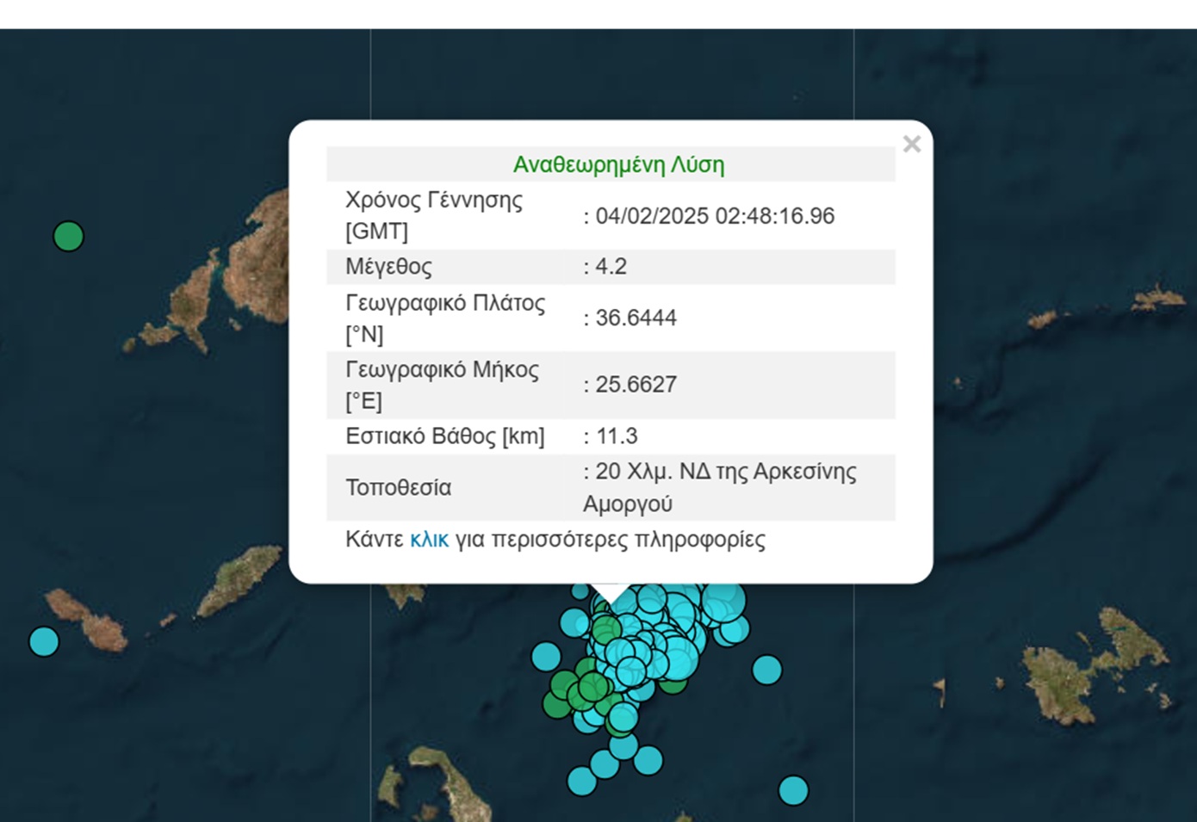Select the lone cyan marker east of the cluster
The height and width of the screenshot is (822, 1197).
[x=766, y=669]
